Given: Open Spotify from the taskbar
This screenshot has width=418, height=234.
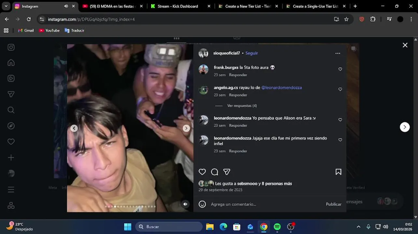Looking at the screenshot, I should [277, 227].
